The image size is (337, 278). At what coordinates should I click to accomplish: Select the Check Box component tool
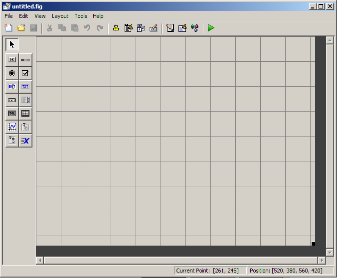tap(25, 73)
